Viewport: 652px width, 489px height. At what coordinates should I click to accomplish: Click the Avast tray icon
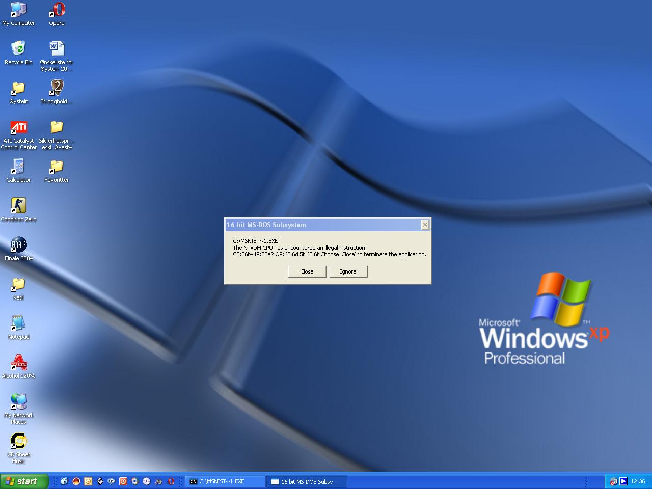pos(614,481)
